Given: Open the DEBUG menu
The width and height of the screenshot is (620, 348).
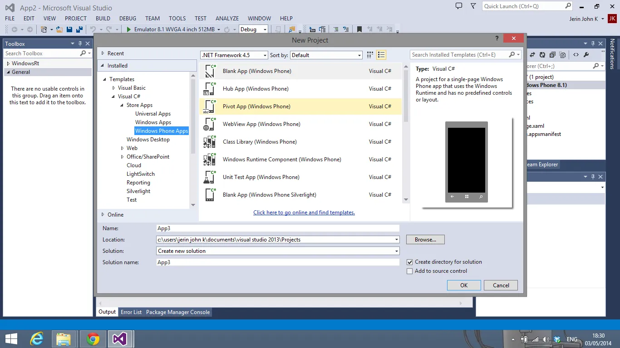Looking at the screenshot, I should tap(128, 19).
